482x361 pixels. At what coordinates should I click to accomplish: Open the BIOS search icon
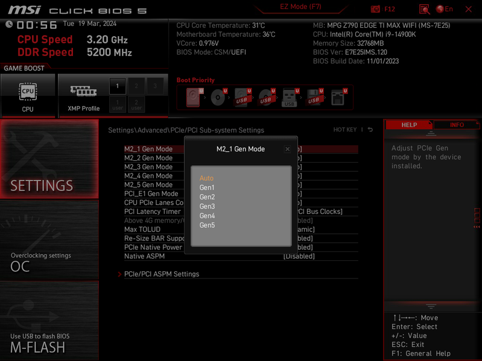[424, 9]
